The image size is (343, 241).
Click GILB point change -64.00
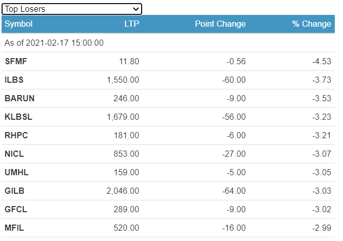[233, 191]
